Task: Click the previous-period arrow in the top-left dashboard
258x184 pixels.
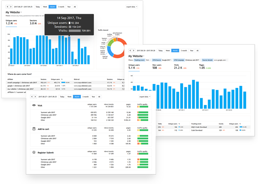Action: [x=8, y=7]
